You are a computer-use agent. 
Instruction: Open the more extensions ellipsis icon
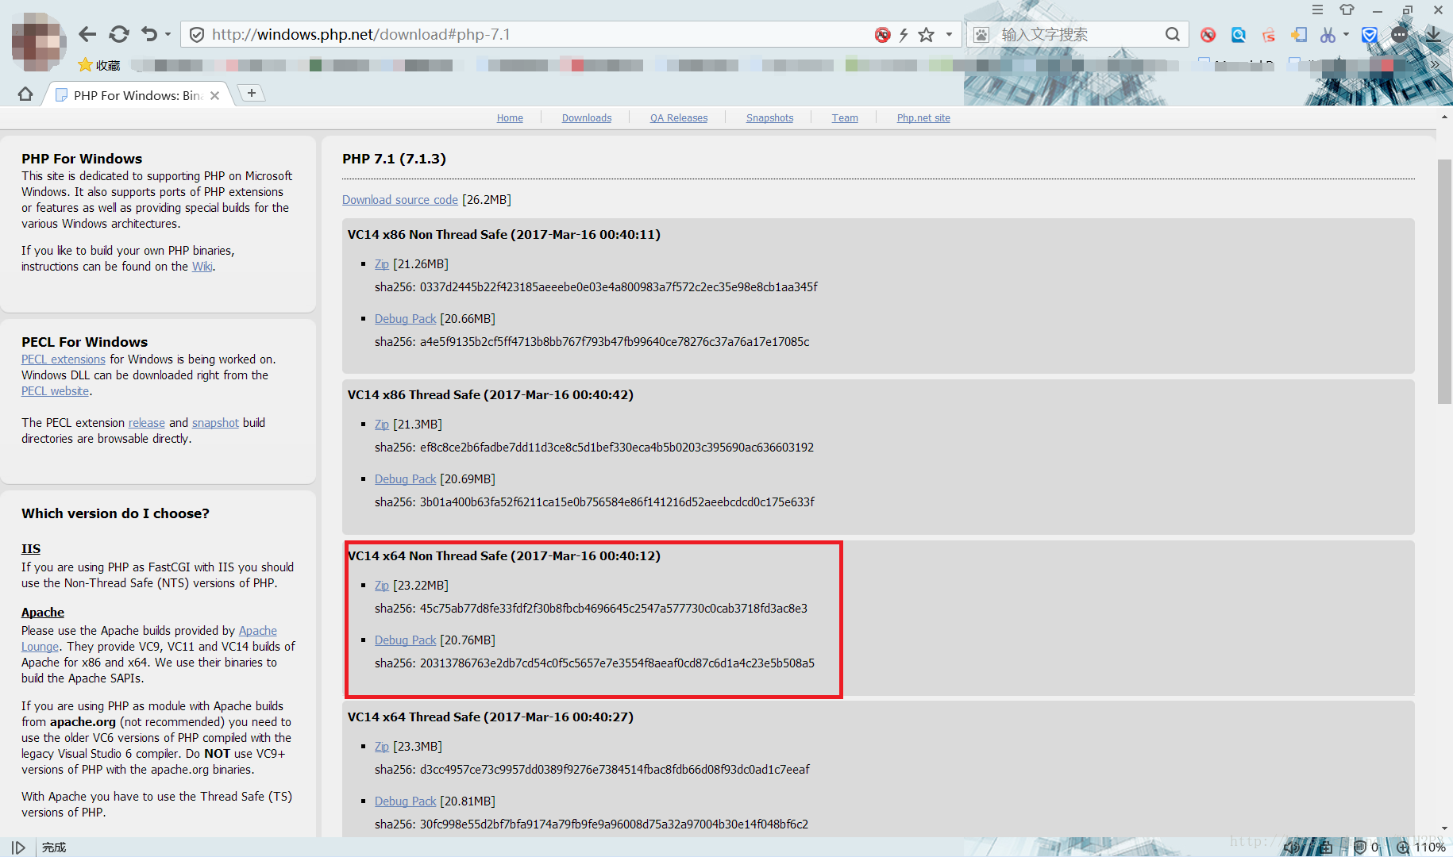point(1400,35)
